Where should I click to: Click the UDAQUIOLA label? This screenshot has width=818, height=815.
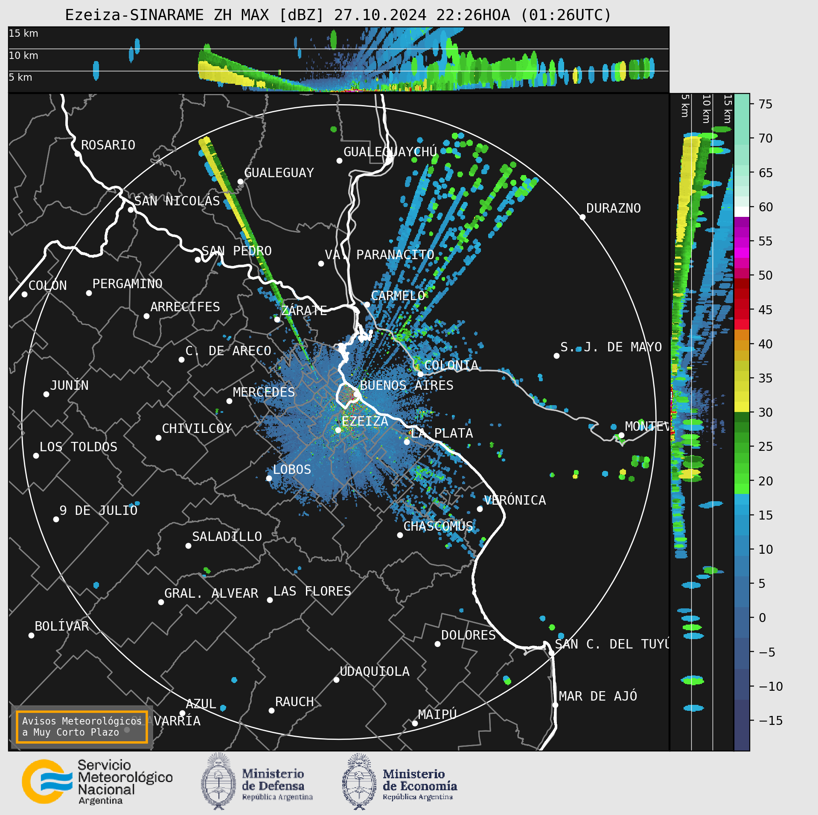click(x=375, y=672)
